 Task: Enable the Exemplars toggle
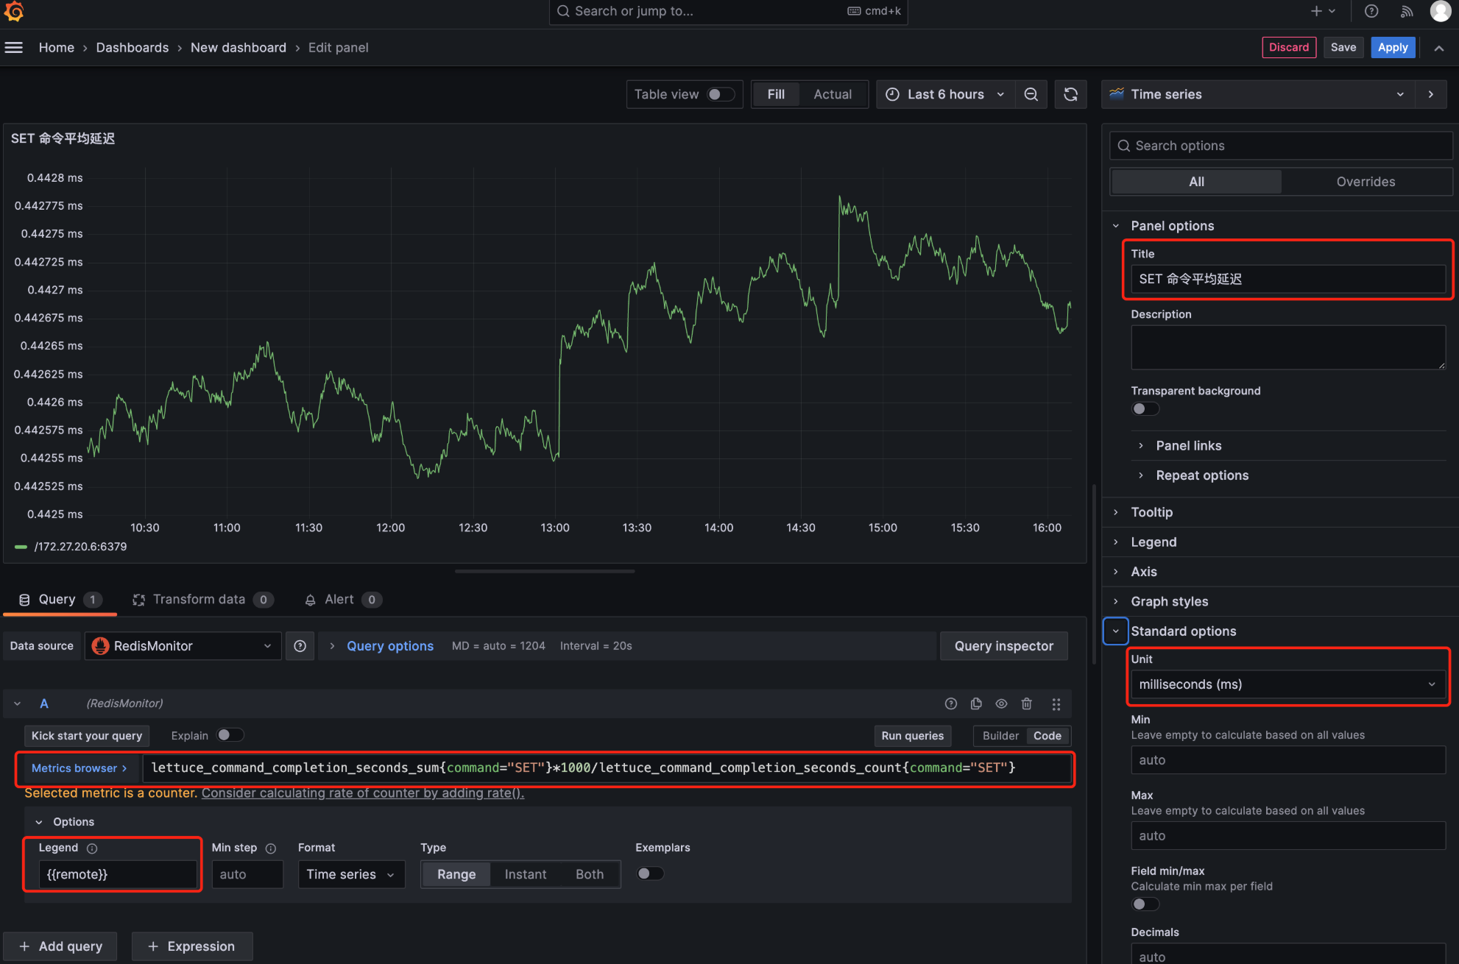pos(650,873)
